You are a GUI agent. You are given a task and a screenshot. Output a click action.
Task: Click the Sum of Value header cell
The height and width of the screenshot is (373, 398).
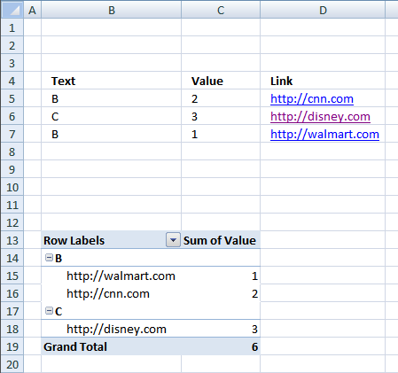(221, 240)
